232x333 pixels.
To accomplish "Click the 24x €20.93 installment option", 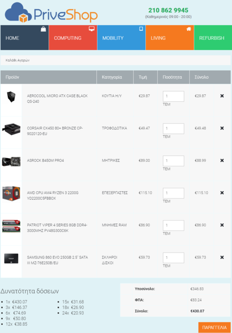I will tap(73, 313).
